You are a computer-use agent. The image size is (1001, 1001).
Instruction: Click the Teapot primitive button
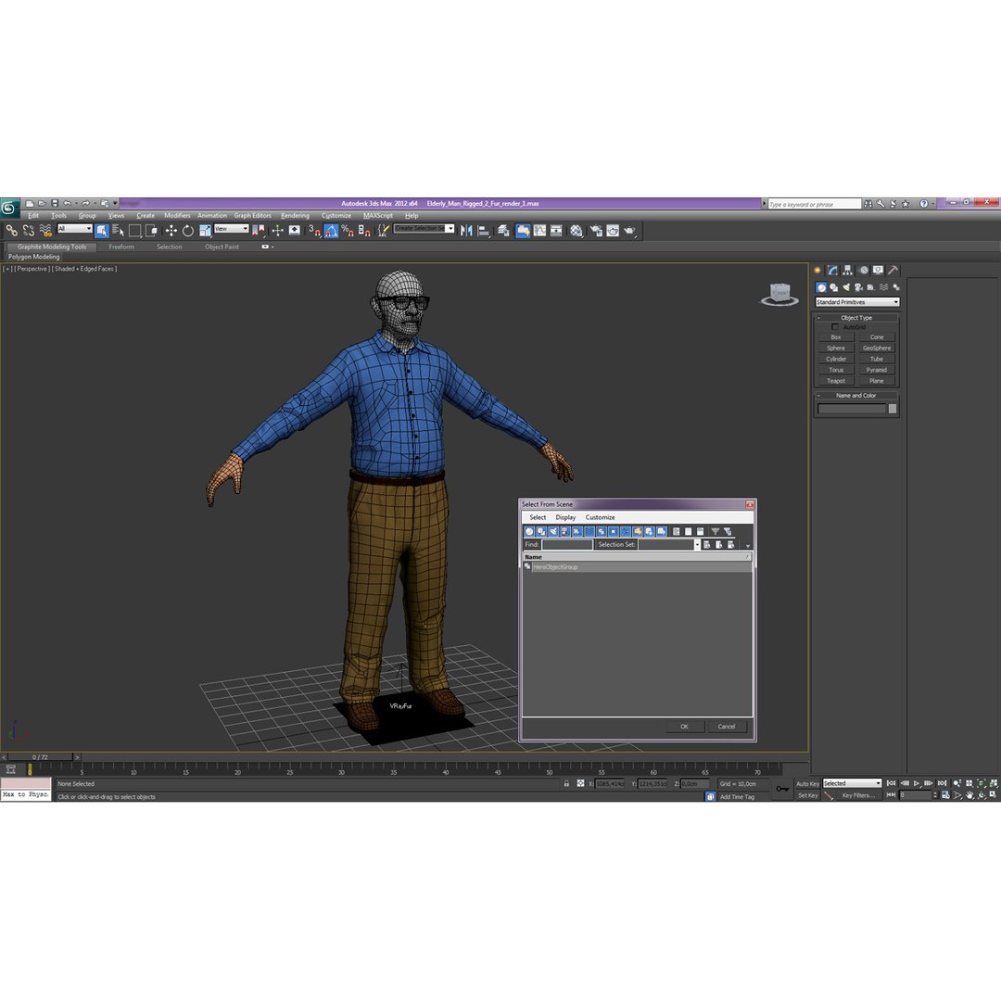(836, 381)
